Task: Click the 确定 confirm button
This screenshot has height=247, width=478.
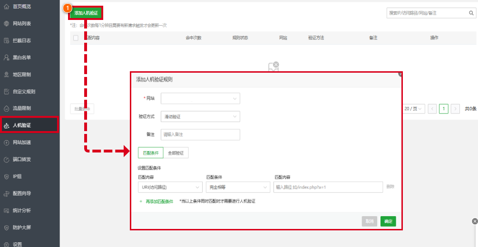Action: pyautogui.click(x=388, y=221)
